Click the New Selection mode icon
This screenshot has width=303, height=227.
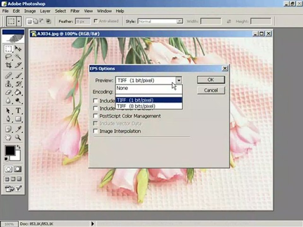[29, 21]
